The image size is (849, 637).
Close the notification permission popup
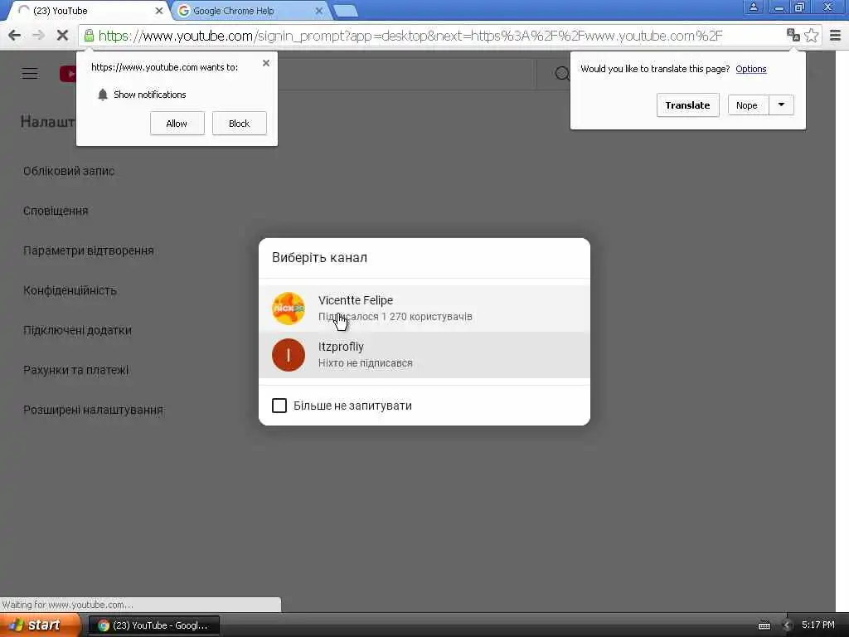click(266, 63)
